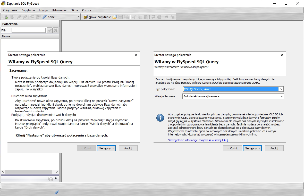The width and height of the screenshot is (304, 196).
Task: Click the 'Typ połączenia:' label
Action: click(x=165, y=89)
